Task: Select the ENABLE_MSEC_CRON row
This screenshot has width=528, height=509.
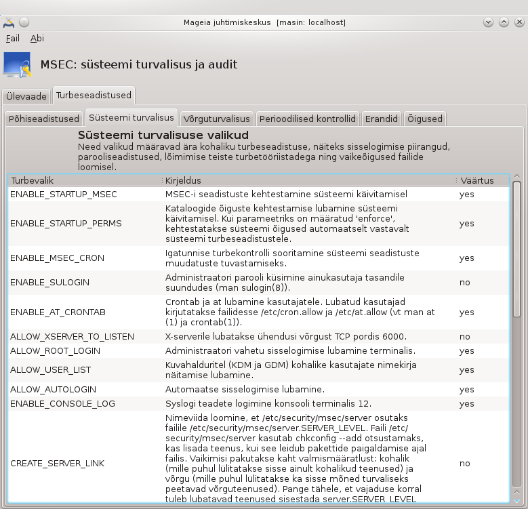Action: coord(259,258)
